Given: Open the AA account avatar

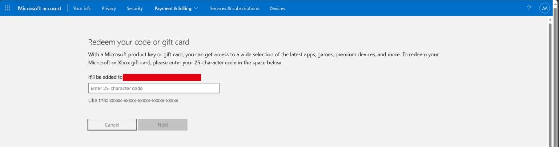Looking at the screenshot, I should coord(545,8).
